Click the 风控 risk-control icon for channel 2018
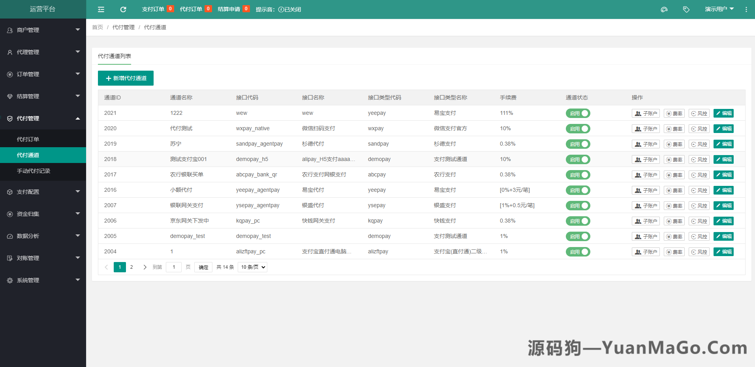The image size is (755, 367). click(x=699, y=159)
